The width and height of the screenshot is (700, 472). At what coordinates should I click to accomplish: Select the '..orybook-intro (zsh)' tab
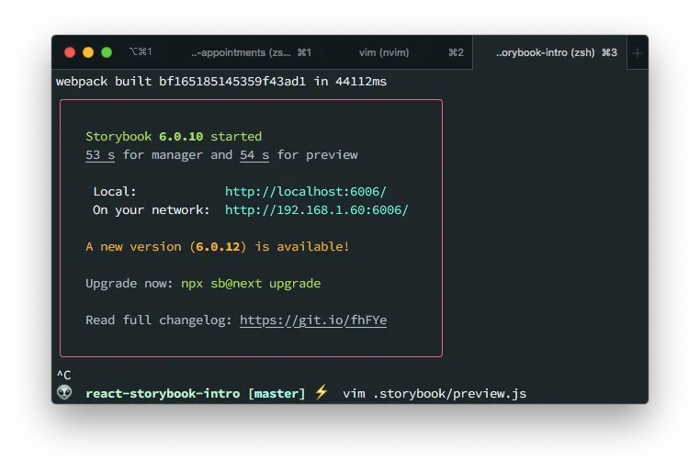[549, 52]
